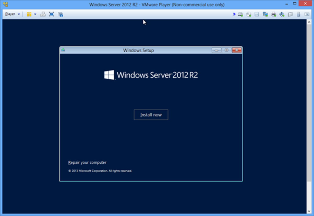
Task: Click the network adapter status icon
Action: (265, 14)
